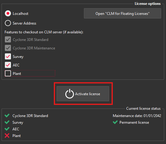Open "CLM for Floating Licenses"

point(123,13)
